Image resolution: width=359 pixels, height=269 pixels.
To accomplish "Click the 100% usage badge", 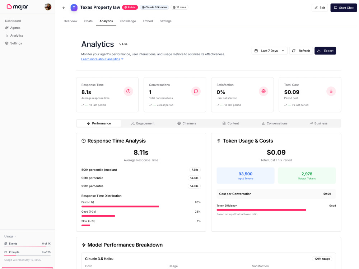I will tap(322, 259).
